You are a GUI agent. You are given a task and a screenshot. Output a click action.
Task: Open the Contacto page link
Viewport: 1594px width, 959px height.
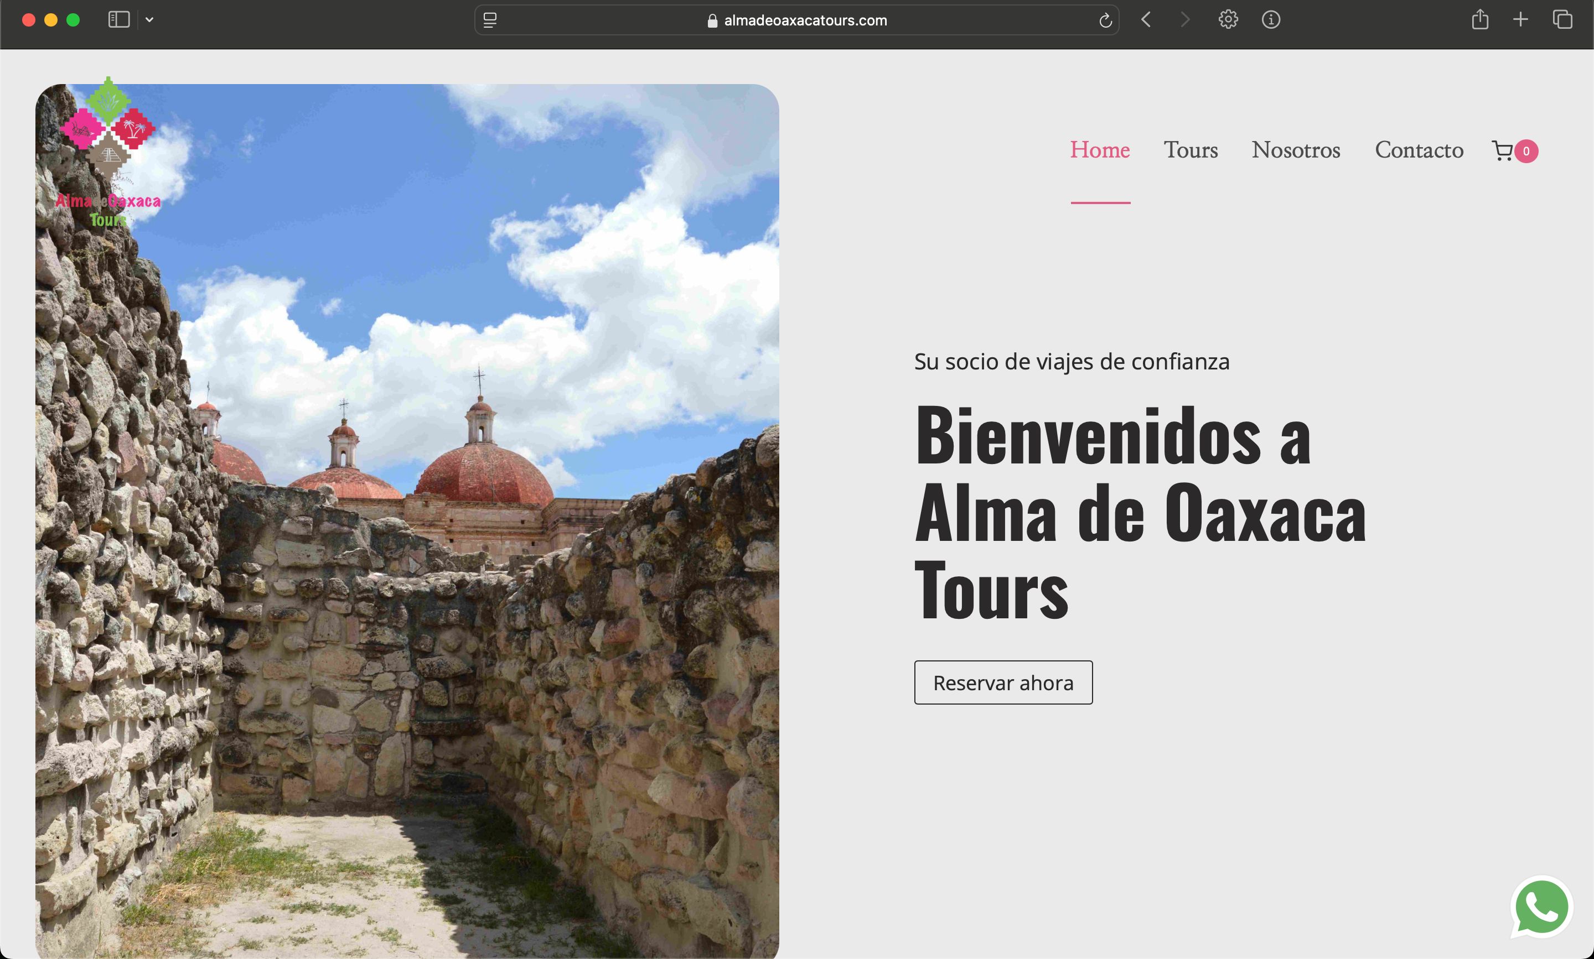[x=1419, y=150]
